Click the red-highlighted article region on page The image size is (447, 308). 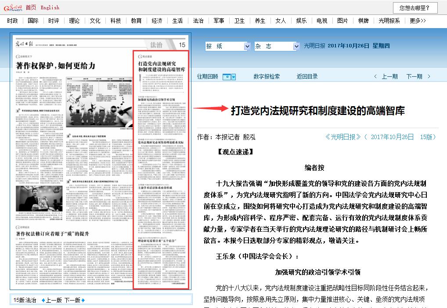161,169
